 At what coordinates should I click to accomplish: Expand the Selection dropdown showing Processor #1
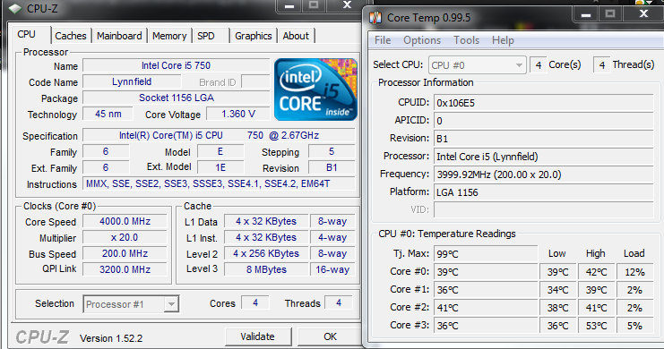click(x=131, y=304)
